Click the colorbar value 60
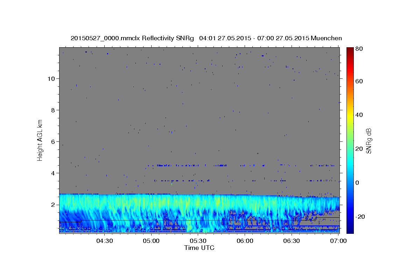The width and height of the screenshot is (420, 280). (360, 81)
